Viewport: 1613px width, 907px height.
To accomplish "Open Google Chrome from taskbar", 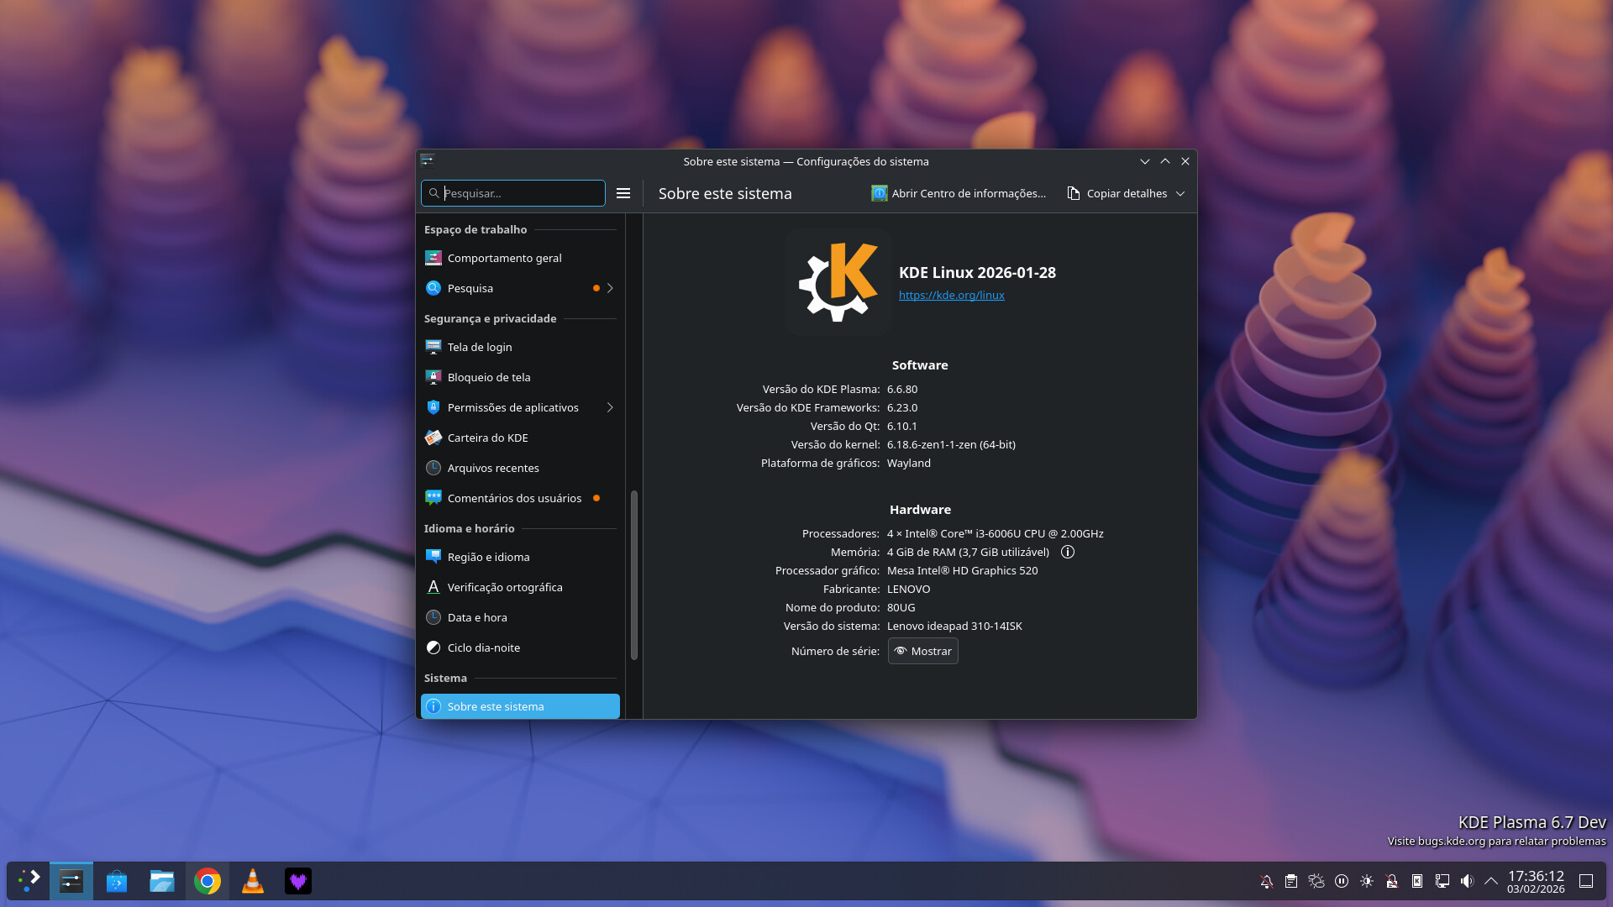I will coord(208,881).
